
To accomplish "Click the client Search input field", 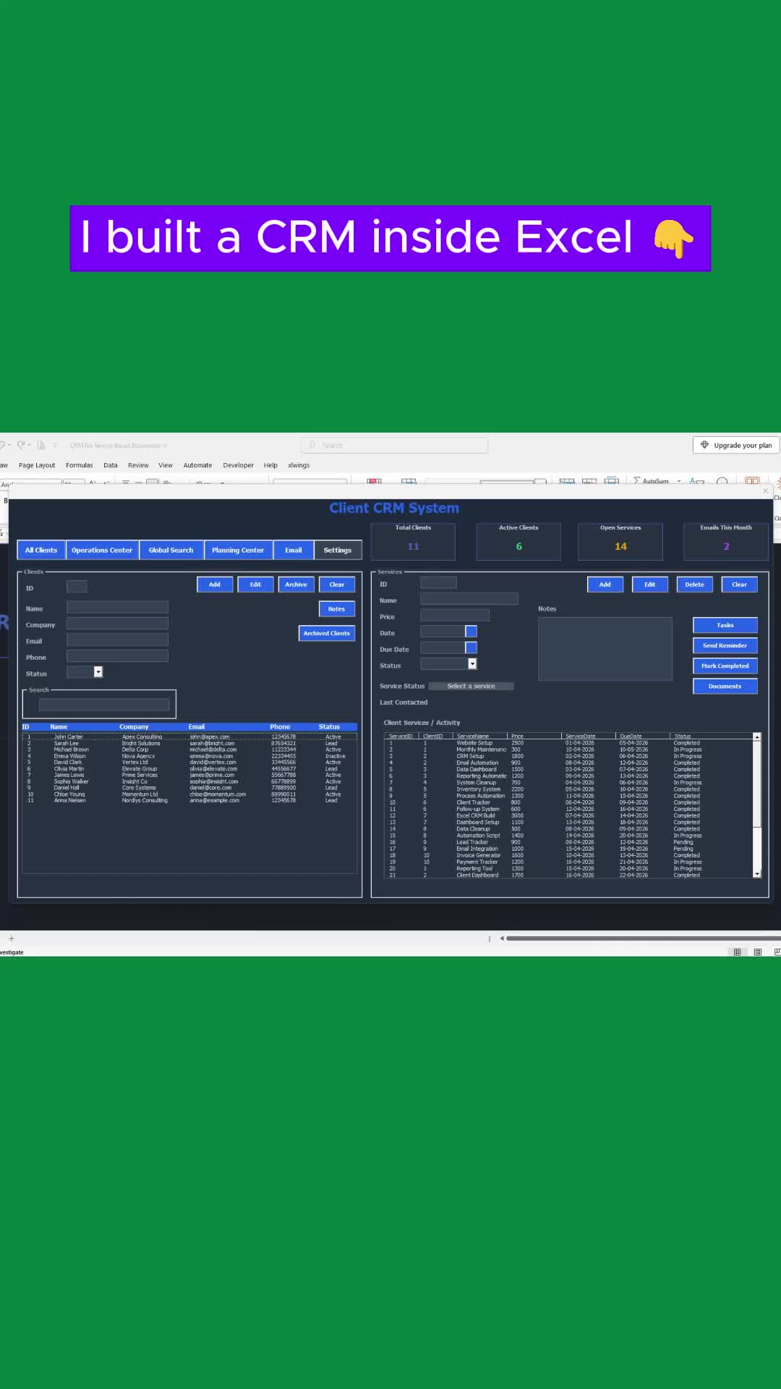I will (104, 705).
